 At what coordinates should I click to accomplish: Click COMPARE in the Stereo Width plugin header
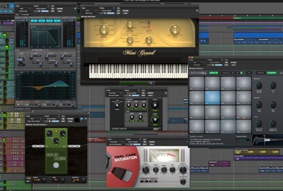tap(136, 95)
